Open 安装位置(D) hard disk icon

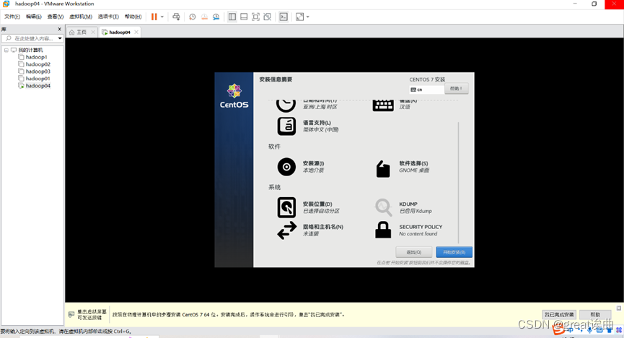coord(286,207)
